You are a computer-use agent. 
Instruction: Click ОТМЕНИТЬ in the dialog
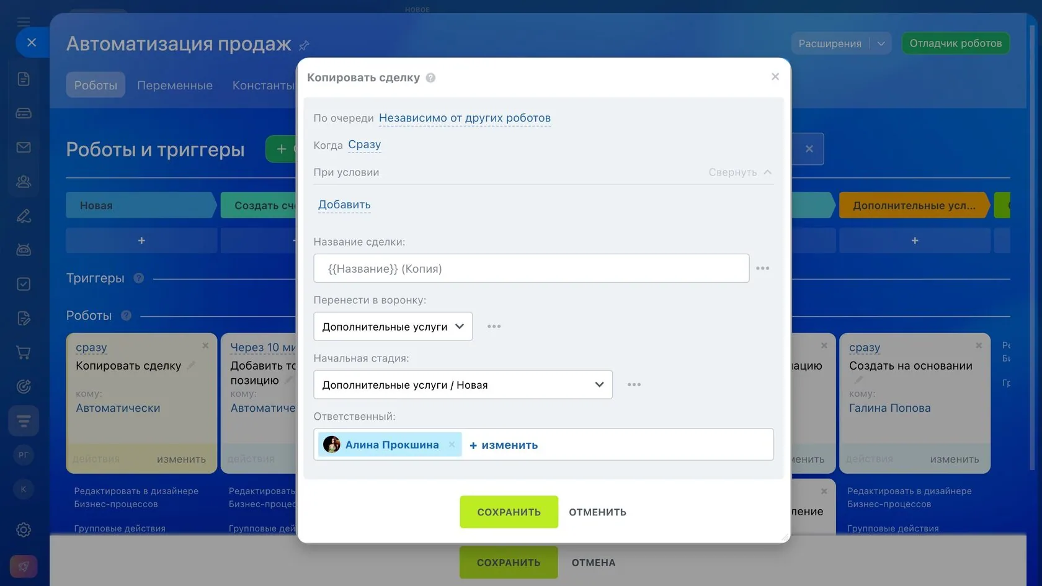click(x=597, y=512)
